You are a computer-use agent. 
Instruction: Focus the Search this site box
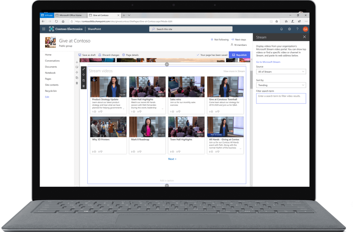coord(191,29)
